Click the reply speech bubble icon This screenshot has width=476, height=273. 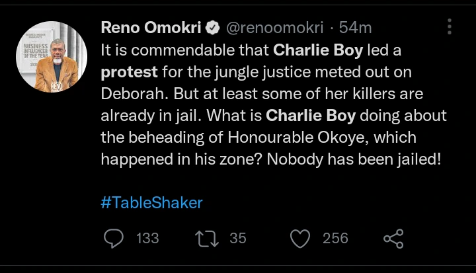coord(114,238)
